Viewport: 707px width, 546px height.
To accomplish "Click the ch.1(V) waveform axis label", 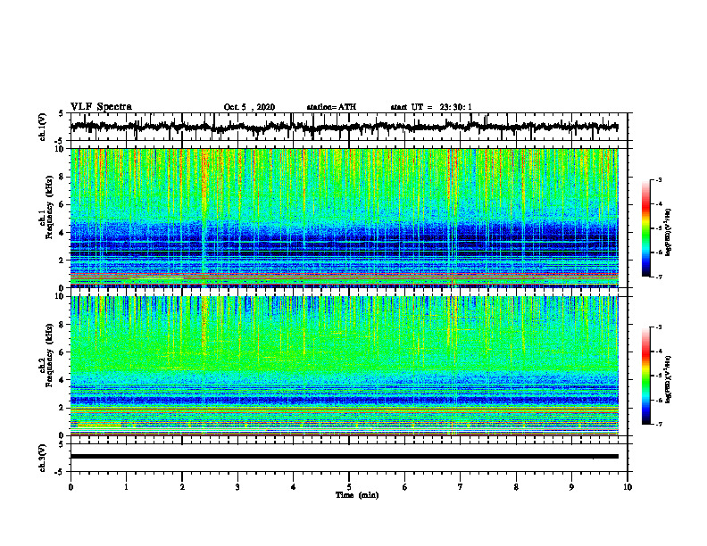I will pos(43,127).
